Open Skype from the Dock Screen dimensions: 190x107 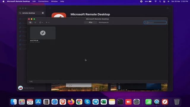(87, 102)
